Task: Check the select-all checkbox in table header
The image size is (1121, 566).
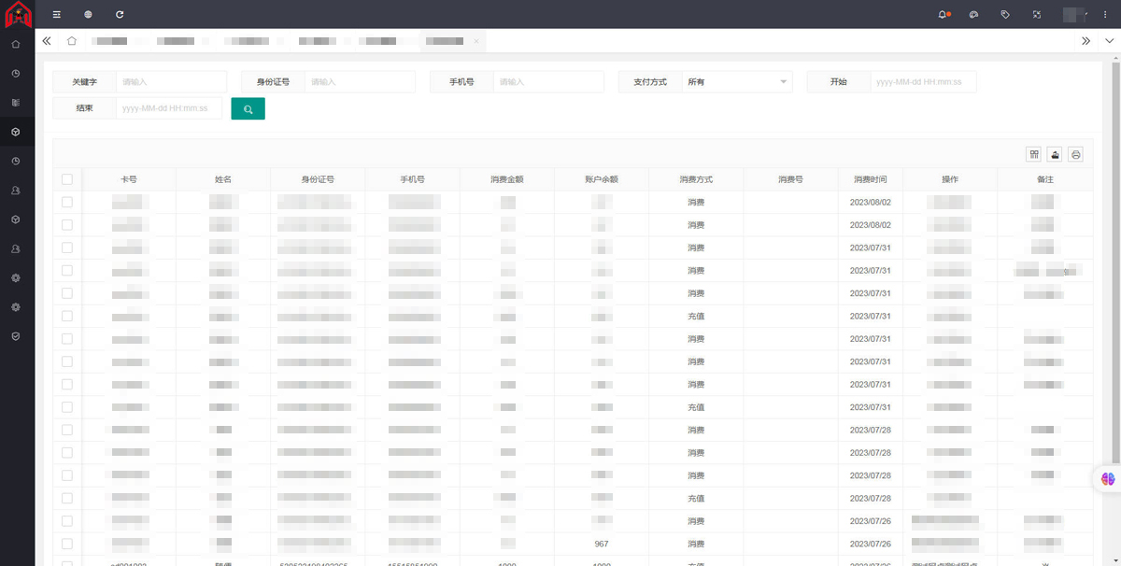Action: (67, 179)
